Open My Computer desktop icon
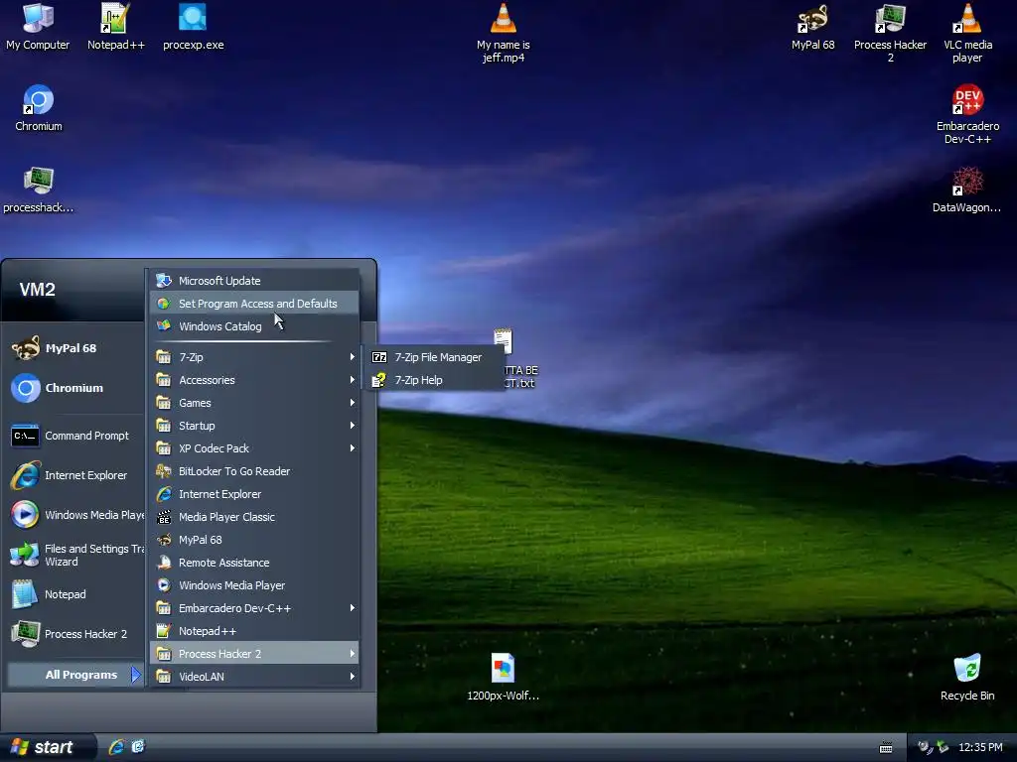This screenshot has height=762, width=1017. 38,27
